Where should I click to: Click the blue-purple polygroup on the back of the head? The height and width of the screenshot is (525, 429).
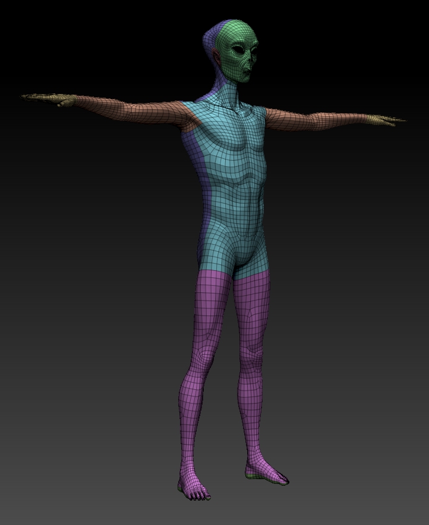(211, 37)
